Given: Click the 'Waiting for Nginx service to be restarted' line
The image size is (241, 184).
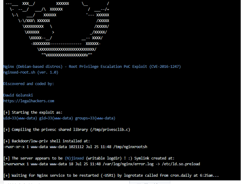Looking at the screenshot, I should tap(111, 175).
